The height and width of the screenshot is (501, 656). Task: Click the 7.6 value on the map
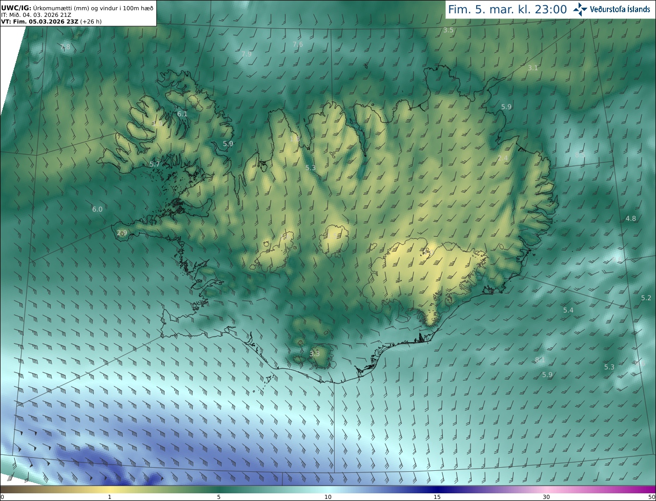(x=297, y=45)
